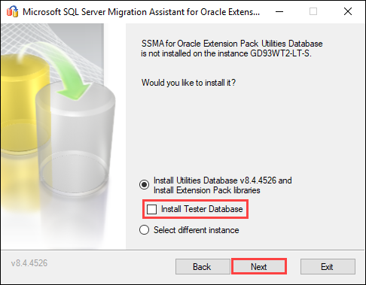Go back with the Back button
366x285 pixels.
(203, 266)
